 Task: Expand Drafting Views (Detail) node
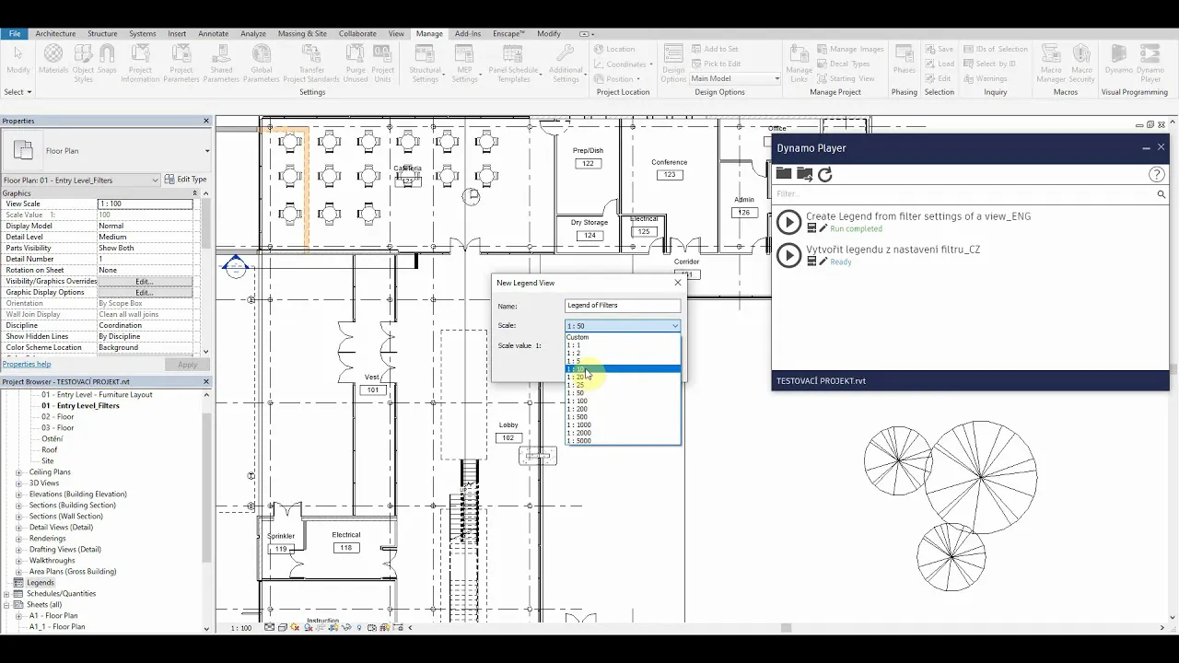(x=18, y=549)
